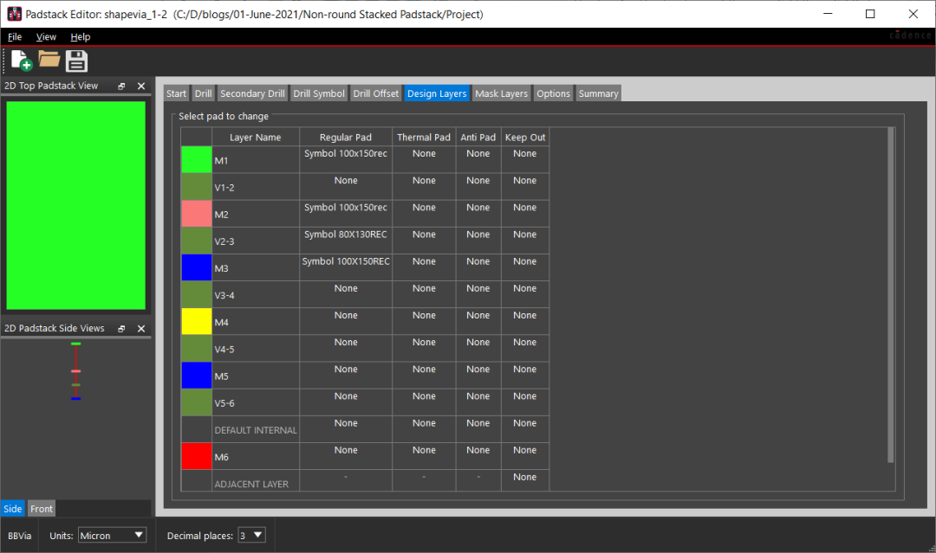The width and height of the screenshot is (936, 553).
Task: Open the Units dropdown
Action: tap(113, 536)
